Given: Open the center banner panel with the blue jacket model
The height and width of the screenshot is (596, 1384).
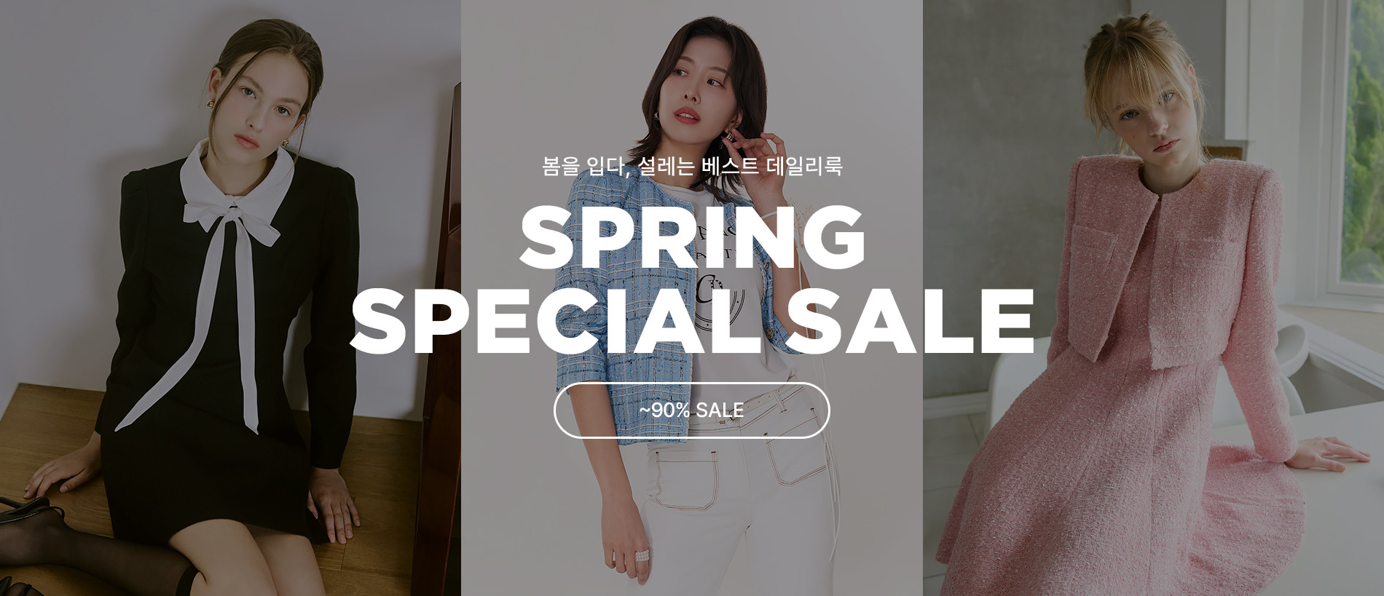Looking at the screenshot, I should point(692,298).
